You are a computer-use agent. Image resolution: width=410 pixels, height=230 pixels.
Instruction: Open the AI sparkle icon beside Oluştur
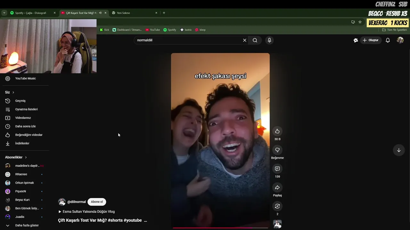tap(356, 40)
